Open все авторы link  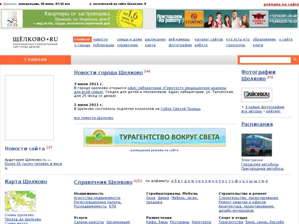tap(252, 111)
